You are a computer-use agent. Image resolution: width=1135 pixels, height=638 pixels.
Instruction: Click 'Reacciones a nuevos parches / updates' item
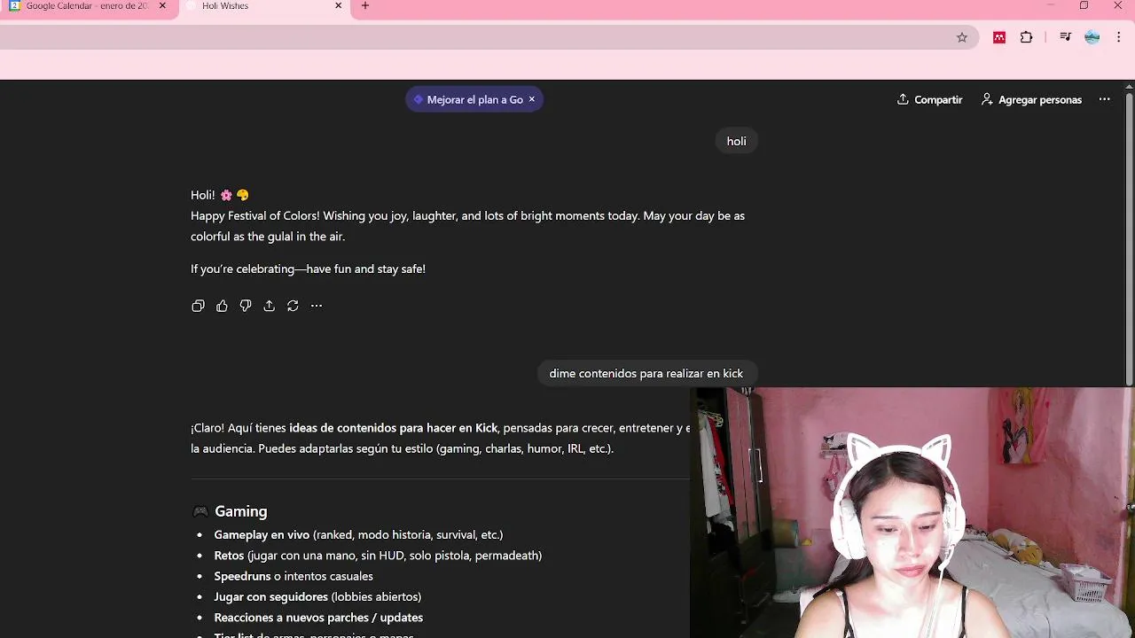tap(318, 618)
